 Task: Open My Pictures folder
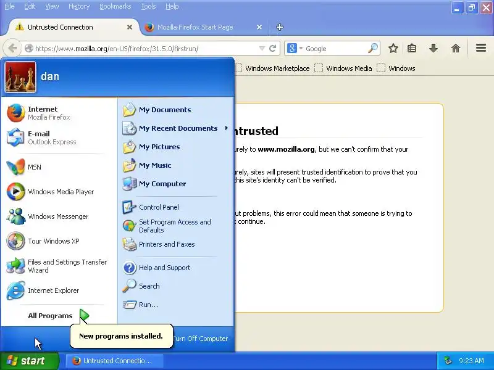(176, 147)
